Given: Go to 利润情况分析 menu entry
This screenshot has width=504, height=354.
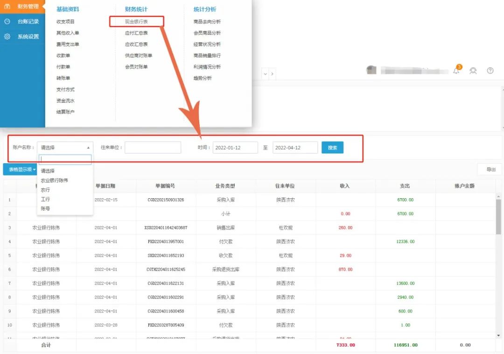Looking at the screenshot, I should (x=207, y=67).
